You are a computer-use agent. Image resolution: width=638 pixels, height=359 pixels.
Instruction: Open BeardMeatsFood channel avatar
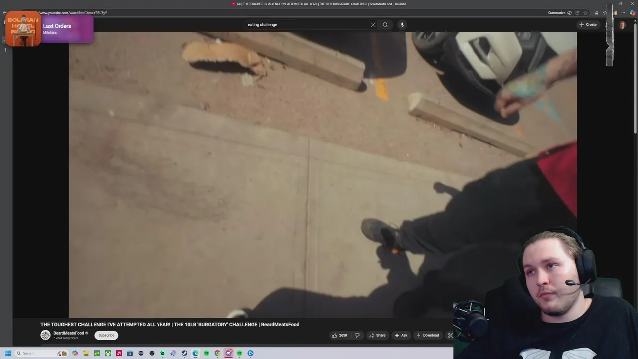click(45, 335)
